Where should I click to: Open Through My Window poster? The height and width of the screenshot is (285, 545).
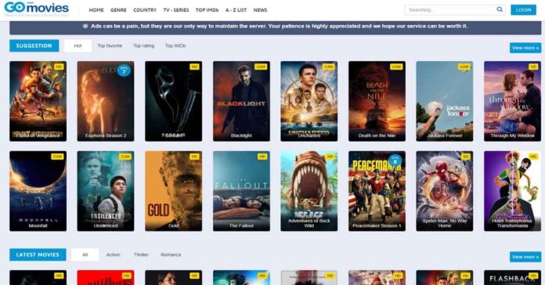(512, 101)
